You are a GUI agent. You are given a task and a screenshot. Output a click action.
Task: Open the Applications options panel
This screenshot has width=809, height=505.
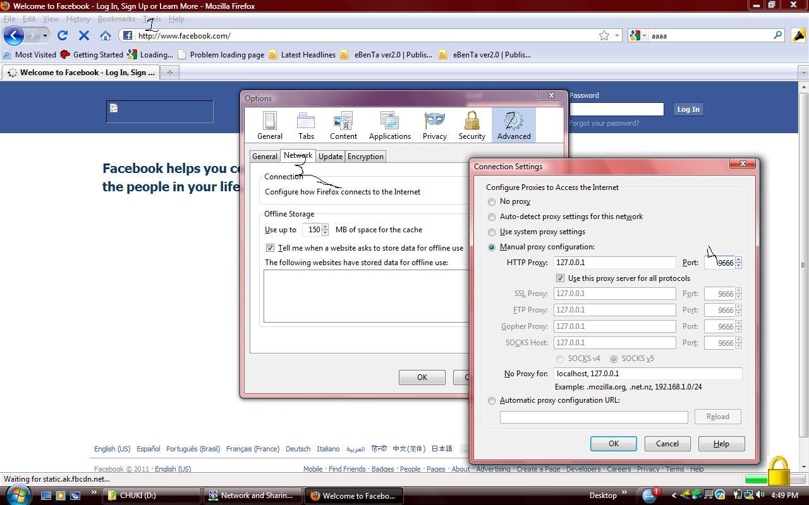[x=390, y=125]
